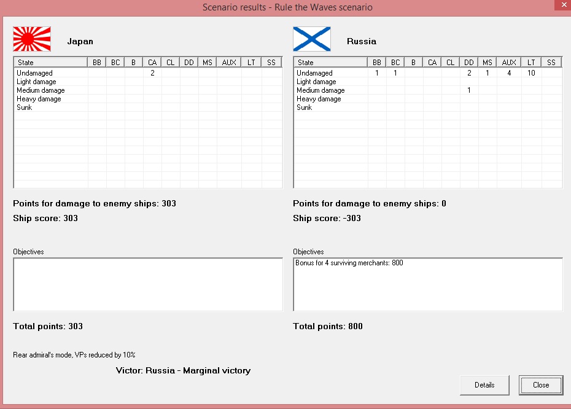The image size is (571, 409).
Task: Click the Japan rising sun flag
Action: (32, 39)
